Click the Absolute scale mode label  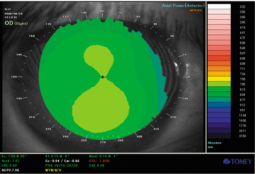(x=215, y=143)
